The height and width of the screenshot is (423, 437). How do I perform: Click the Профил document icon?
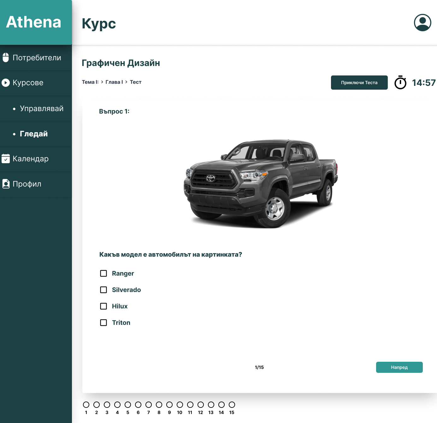[6, 184]
